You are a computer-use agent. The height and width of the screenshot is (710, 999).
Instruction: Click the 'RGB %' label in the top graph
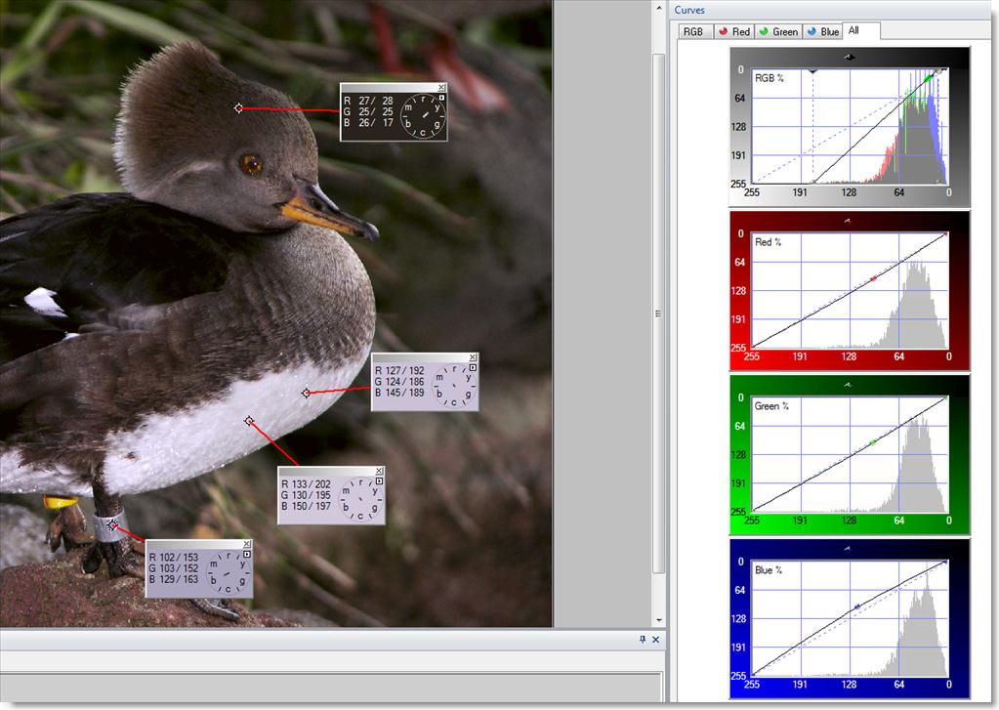pyautogui.click(x=769, y=78)
